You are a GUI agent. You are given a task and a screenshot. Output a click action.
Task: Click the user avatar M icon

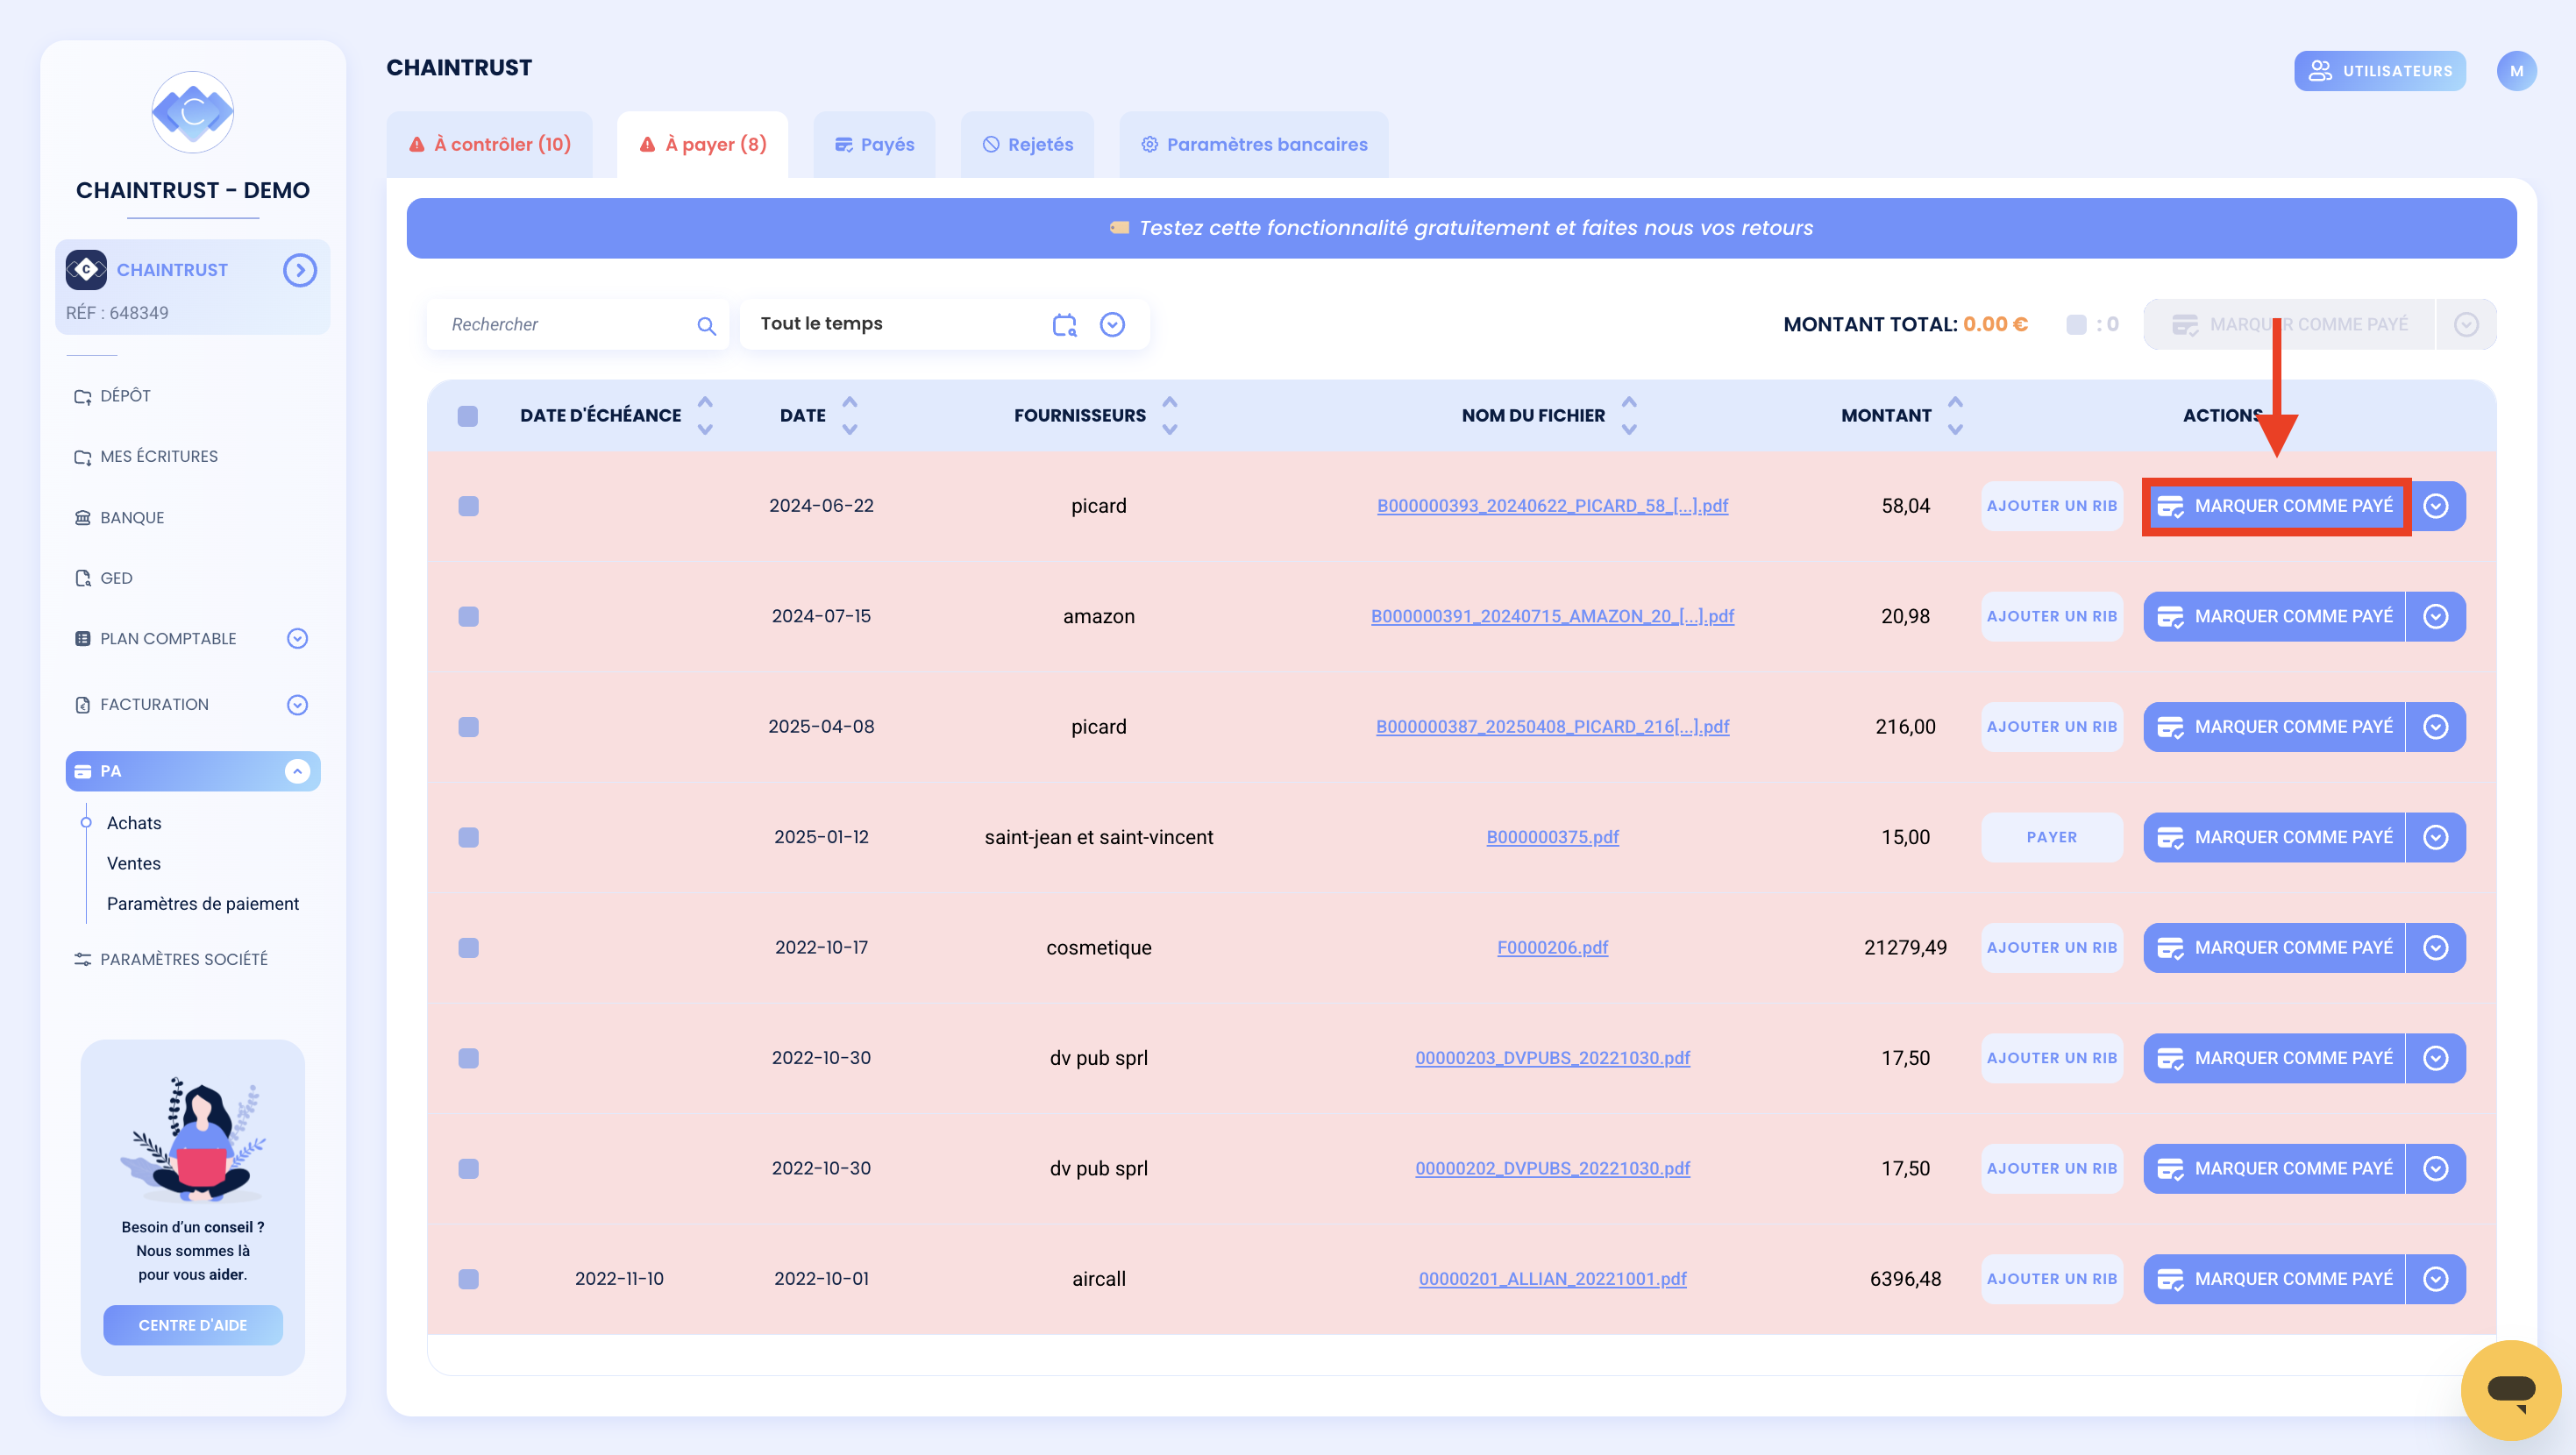(2516, 71)
